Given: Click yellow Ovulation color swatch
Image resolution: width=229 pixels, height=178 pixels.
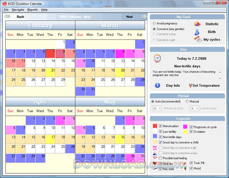Looking at the screenshot, I should (x=185, y=132).
